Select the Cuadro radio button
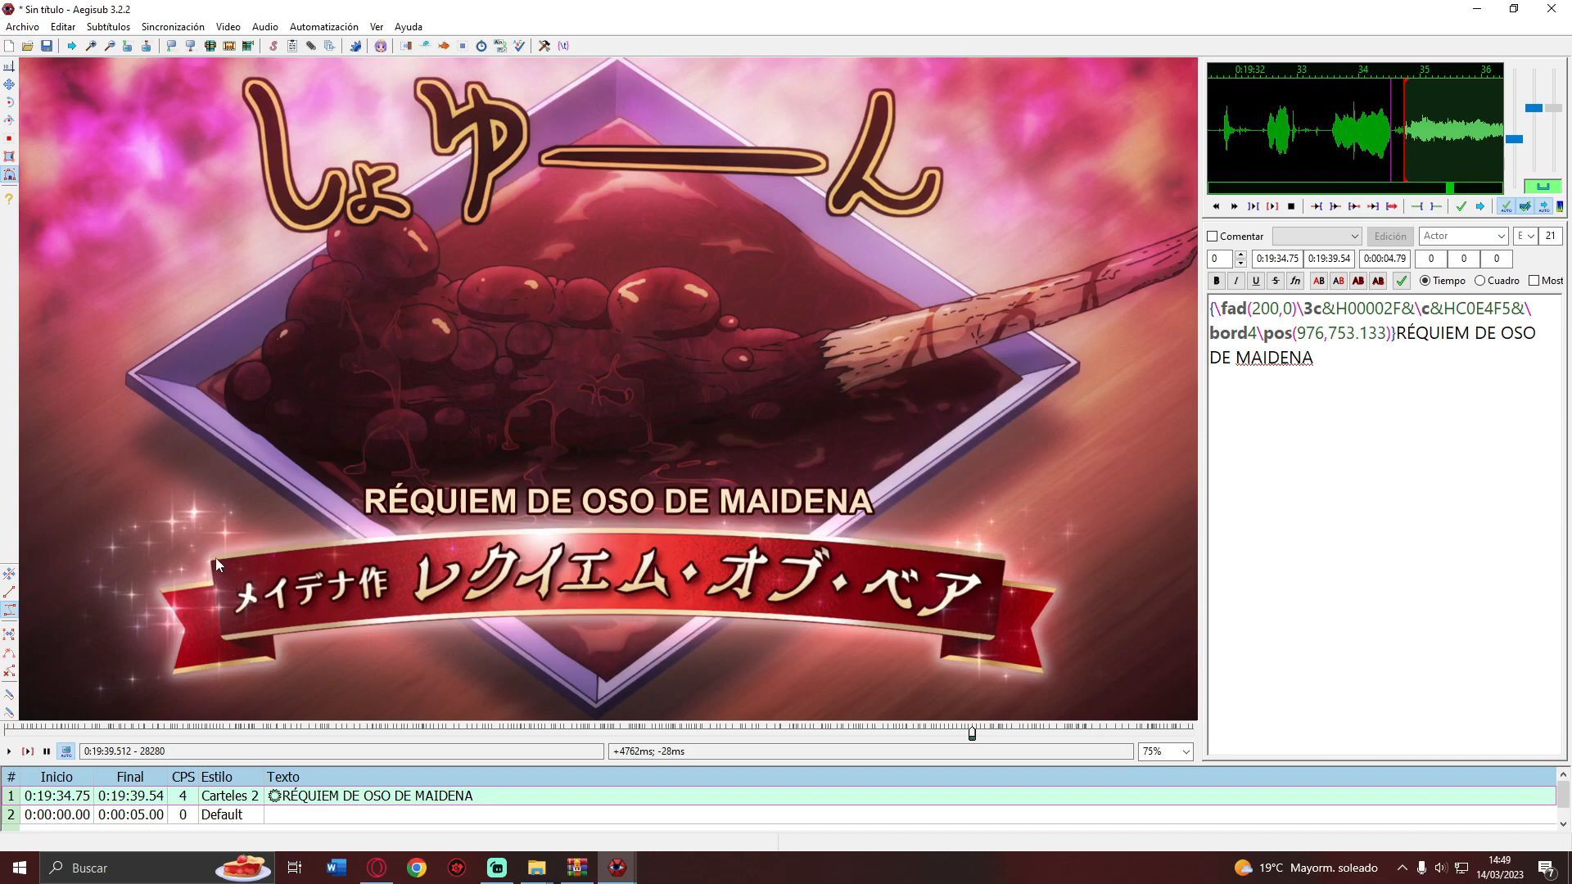Image resolution: width=1572 pixels, height=884 pixels. coord(1480,281)
